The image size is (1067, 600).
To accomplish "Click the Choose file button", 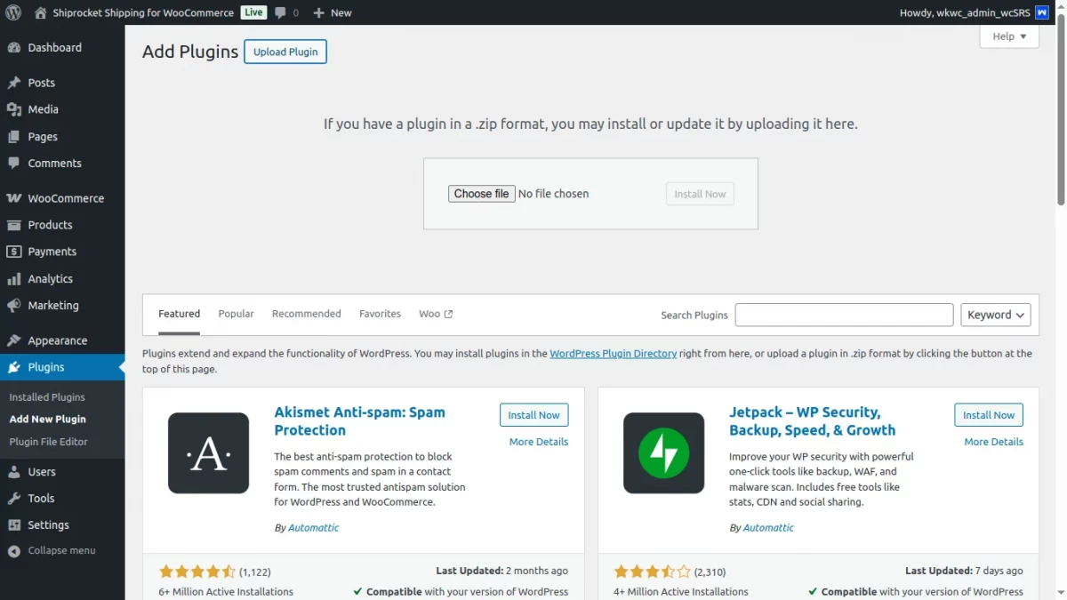I will tap(482, 194).
